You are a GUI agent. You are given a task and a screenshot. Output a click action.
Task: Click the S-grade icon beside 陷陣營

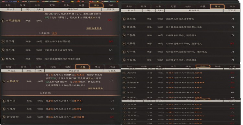[x=4, y=109]
